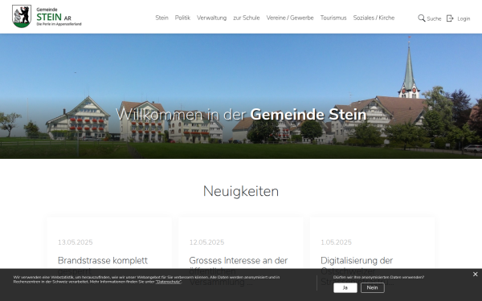This screenshot has width=482, height=301.
Task: Close the cookie banner with the X
Action: 476,274
